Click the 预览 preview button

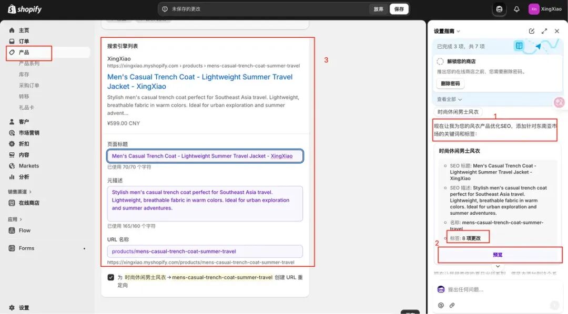coord(498,255)
